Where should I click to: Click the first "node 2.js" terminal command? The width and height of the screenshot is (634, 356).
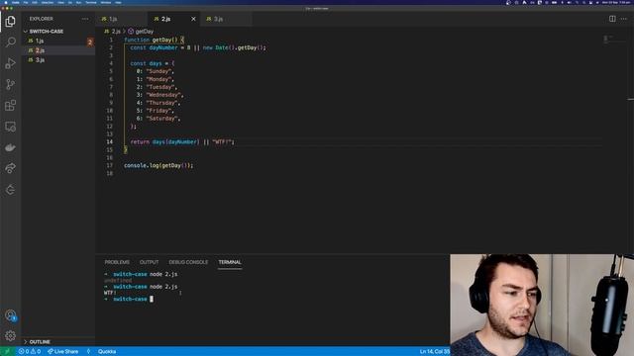(163, 274)
